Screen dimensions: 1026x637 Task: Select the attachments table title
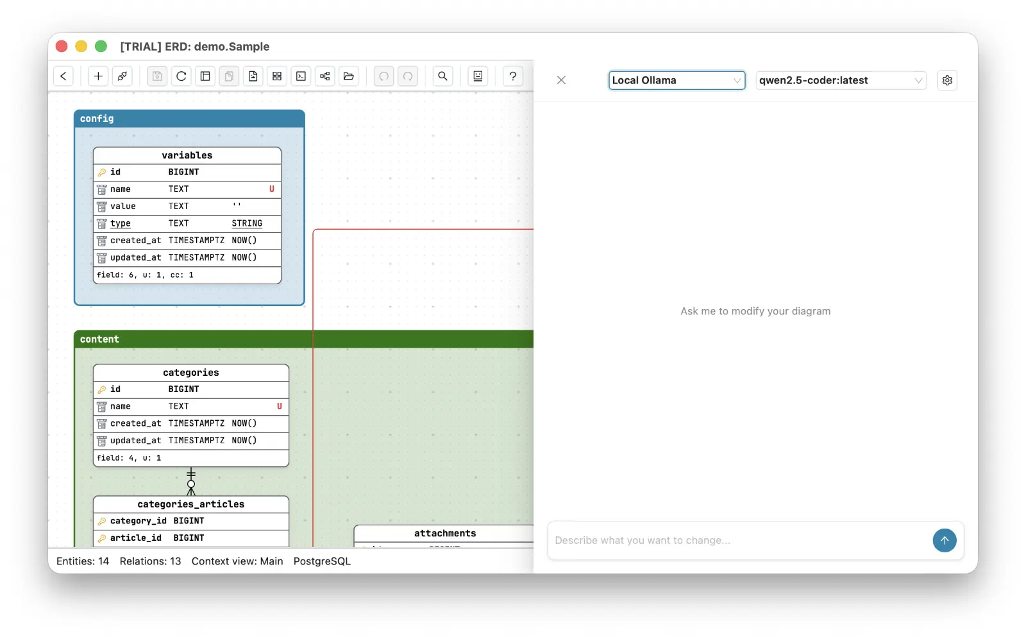tap(444, 533)
